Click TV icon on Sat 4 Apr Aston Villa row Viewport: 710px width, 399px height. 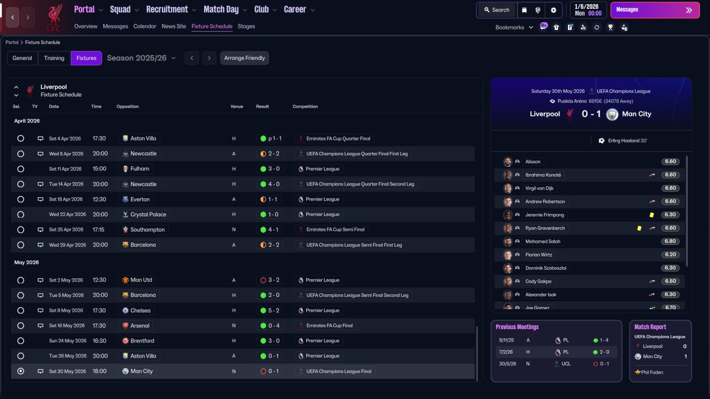point(40,139)
